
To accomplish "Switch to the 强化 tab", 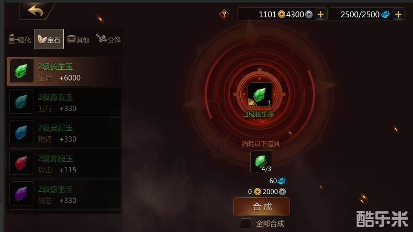I will click(19, 39).
